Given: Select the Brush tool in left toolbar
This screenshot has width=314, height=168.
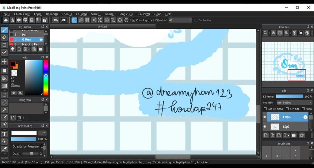Looking at the screenshot, I should coord(4,30).
